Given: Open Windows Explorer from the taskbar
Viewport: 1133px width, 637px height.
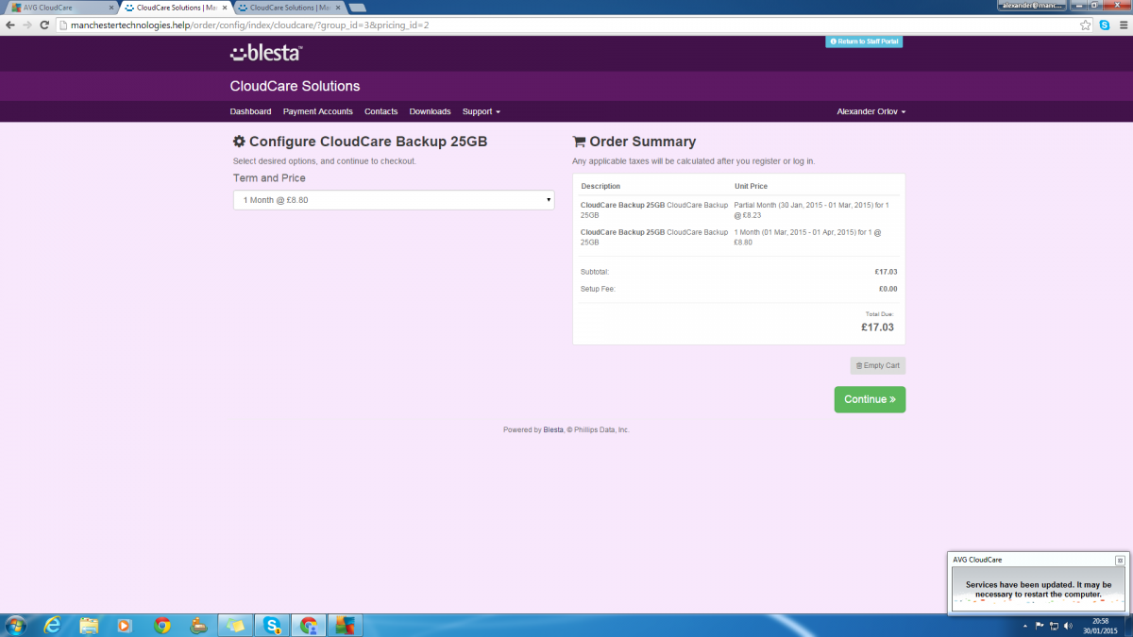Looking at the screenshot, I should coord(90,625).
